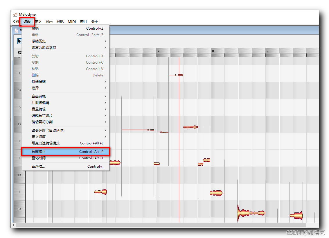This screenshot has height=238, width=329.
Task: Click the horizontal scrollbar track
Action: (x=161, y=225)
